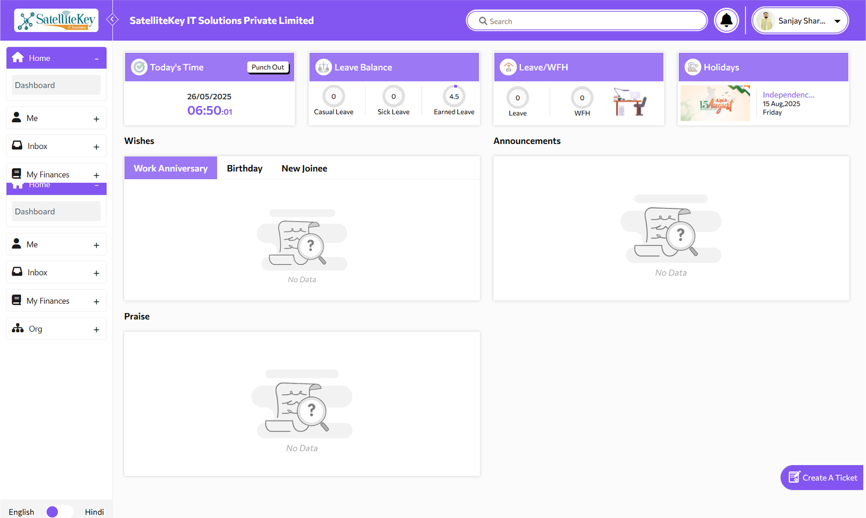Click the Leave/WFH house icon
The image size is (866, 518).
point(508,67)
